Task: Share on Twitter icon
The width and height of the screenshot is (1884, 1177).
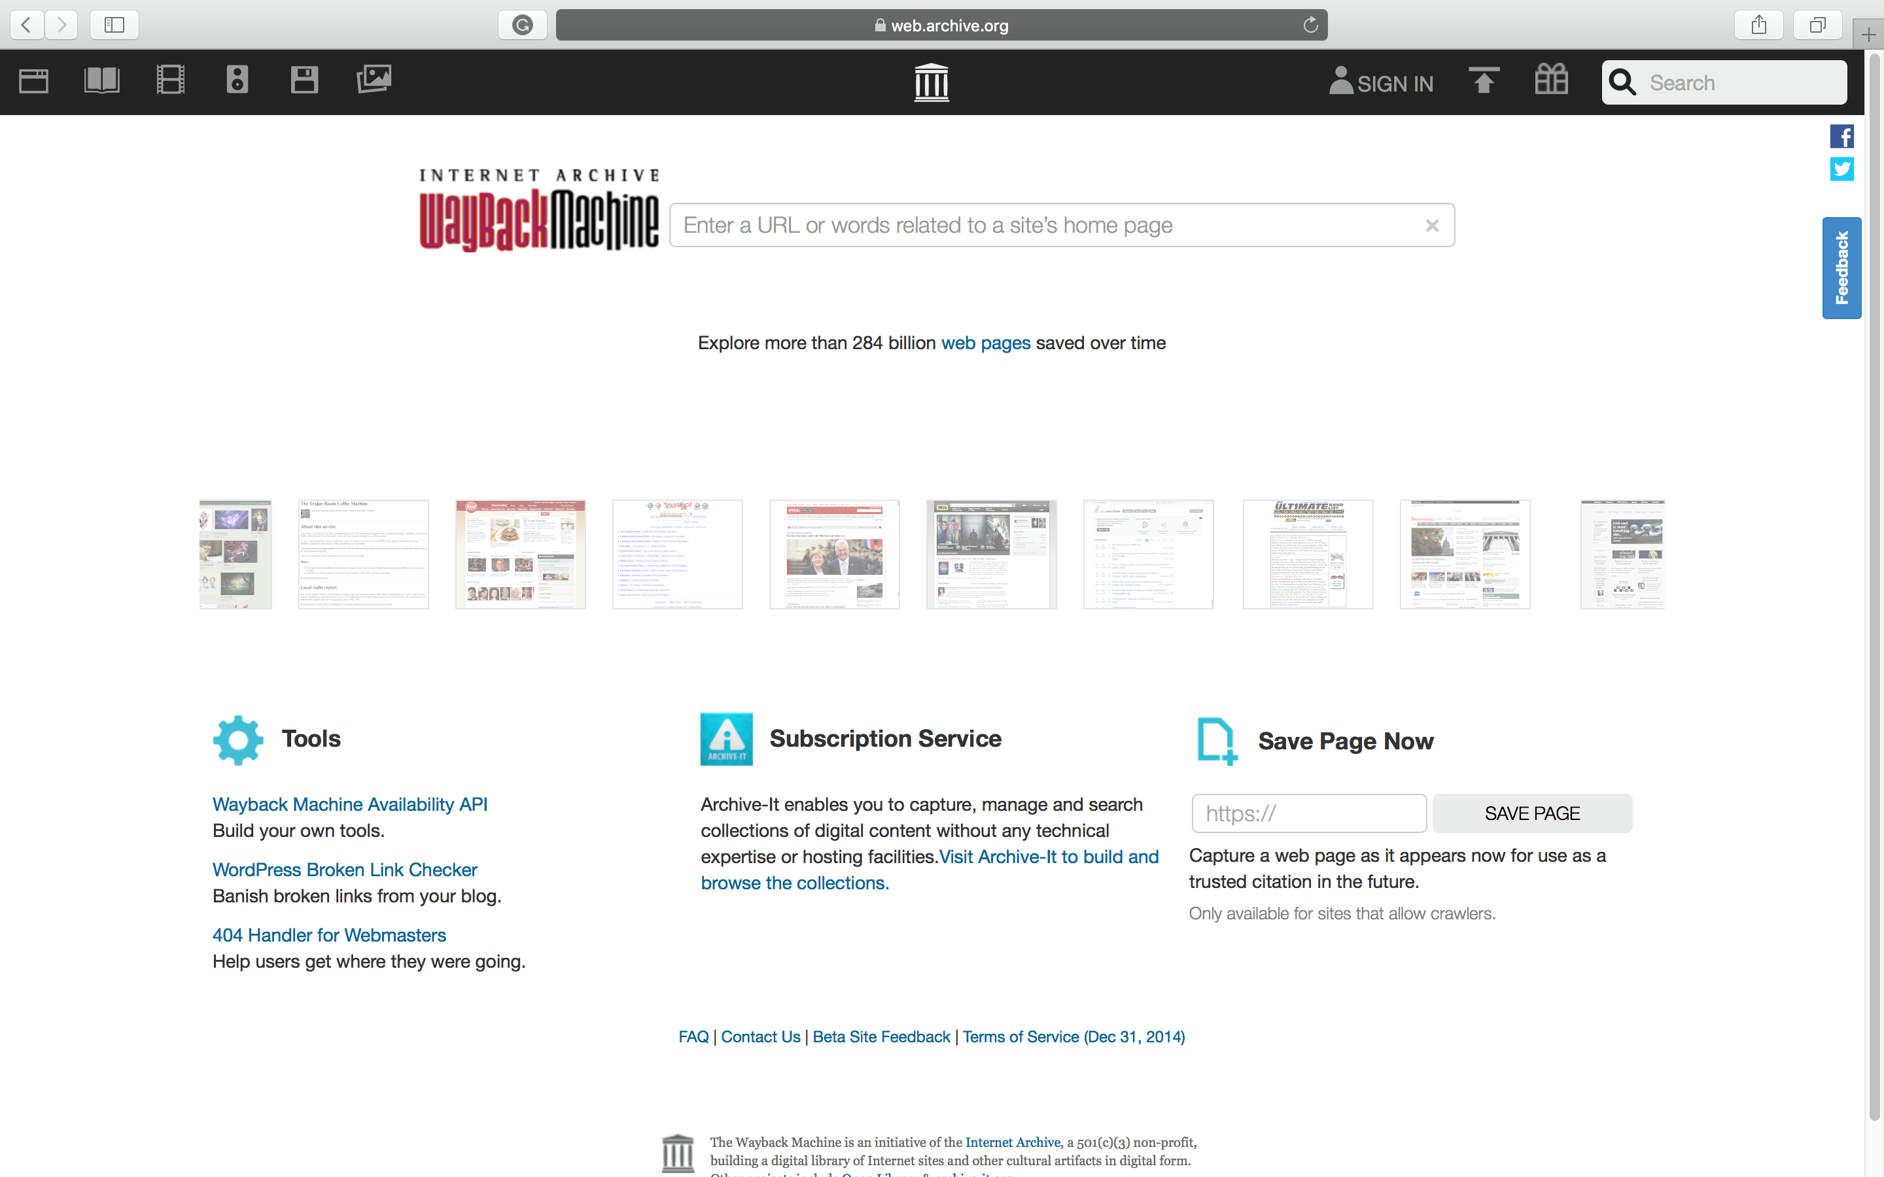Action: (1841, 169)
